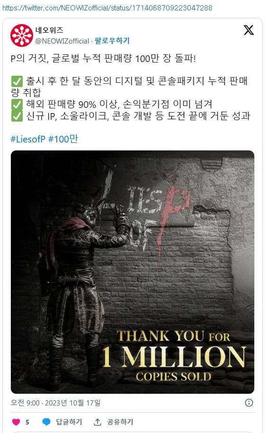The width and height of the screenshot is (276, 433).
Task: Open the #LiesofP hashtag
Action: (27, 139)
